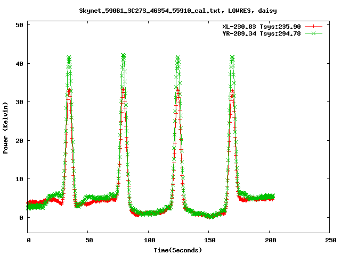Click the x-axis tick label 150

coord(210,240)
